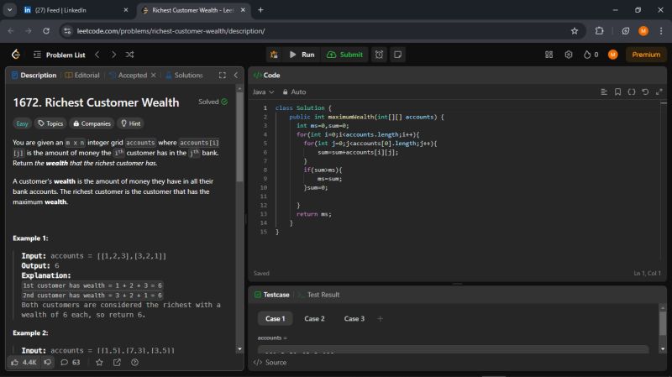This screenshot has height=377, width=672.
Task: Expand the code editor fullscreen icon
Action: point(659,92)
